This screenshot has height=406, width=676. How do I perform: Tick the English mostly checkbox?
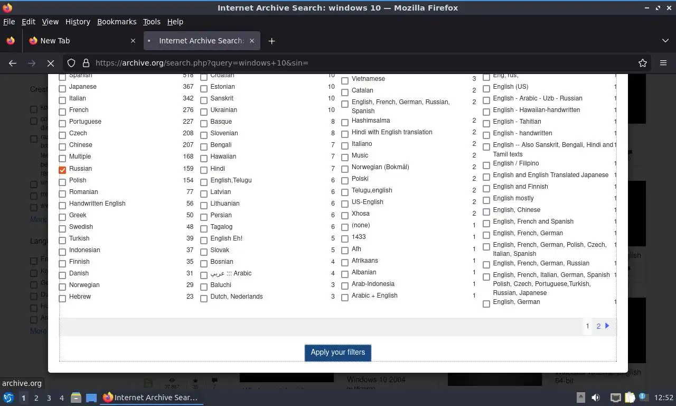pos(486,200)
